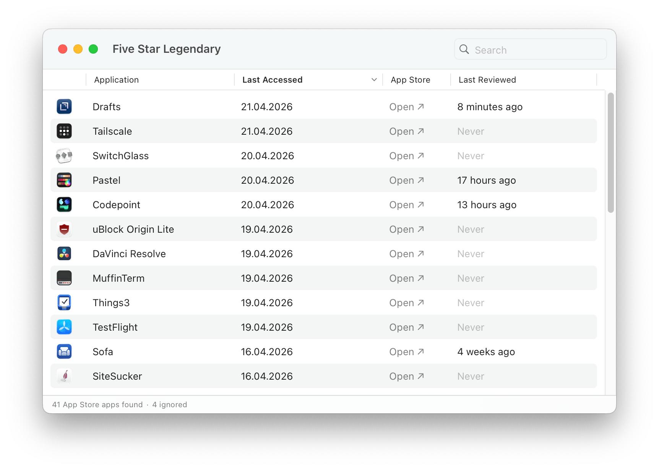This screenshot has height=470, width=659.
Task: Open MuffinTerm in the App Store
Action: [407, 278]
